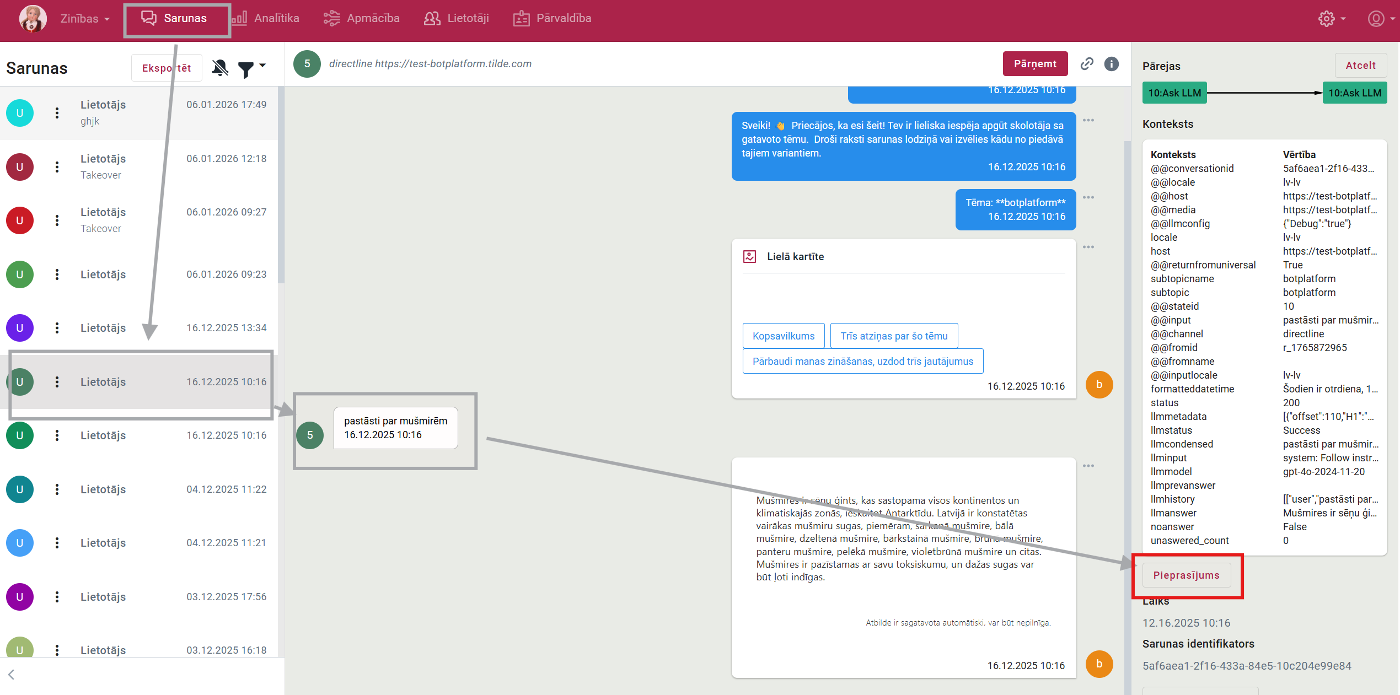Click the Kopsavilkums suggestion button

[x=783, y=336]
